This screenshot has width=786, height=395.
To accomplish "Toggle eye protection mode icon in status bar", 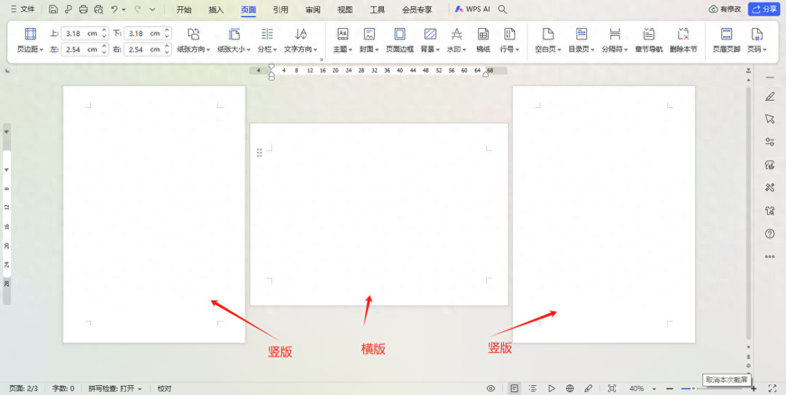I will 491,388.
